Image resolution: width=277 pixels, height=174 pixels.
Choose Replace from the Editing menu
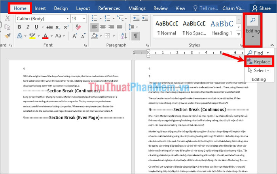pos(259,61)
